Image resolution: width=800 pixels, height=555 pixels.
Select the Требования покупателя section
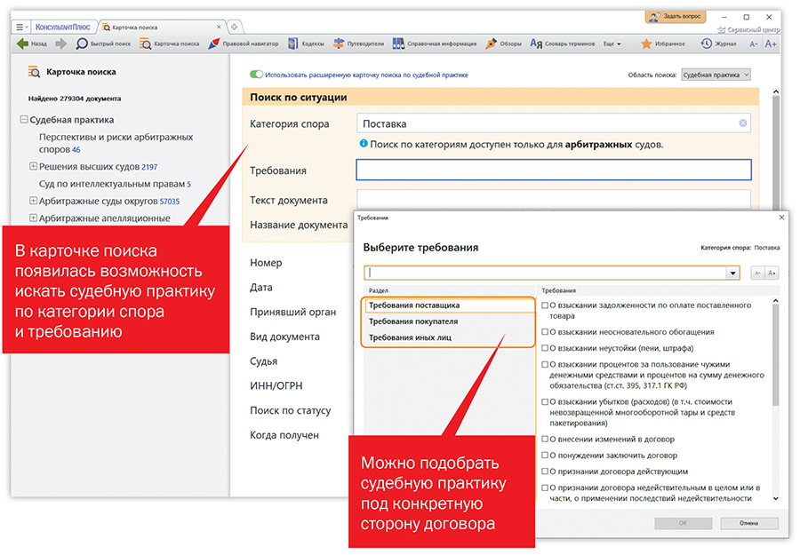coord(413,321)
